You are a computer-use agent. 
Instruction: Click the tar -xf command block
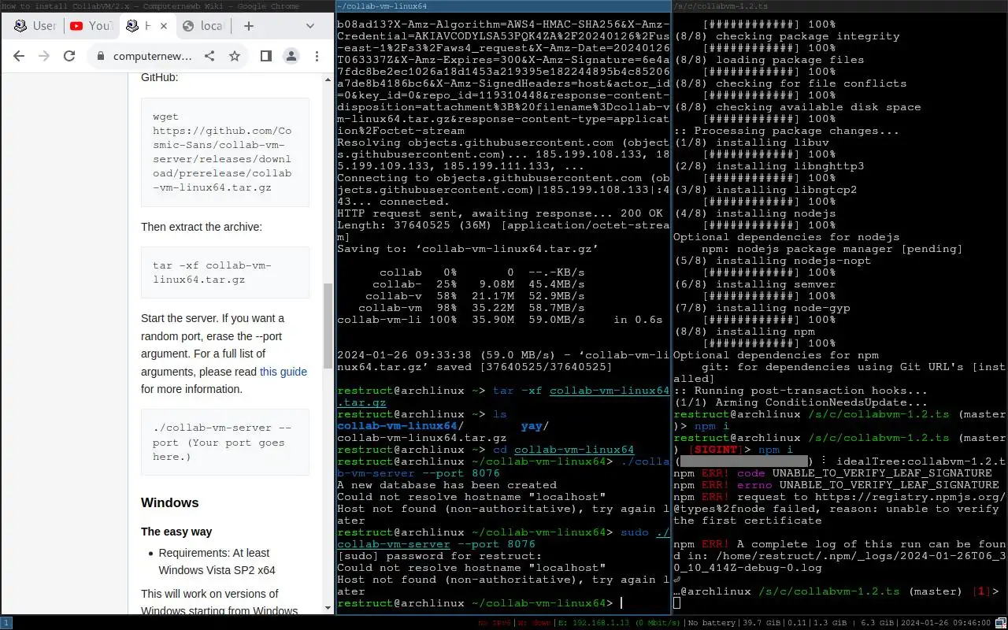click(225, 272)
